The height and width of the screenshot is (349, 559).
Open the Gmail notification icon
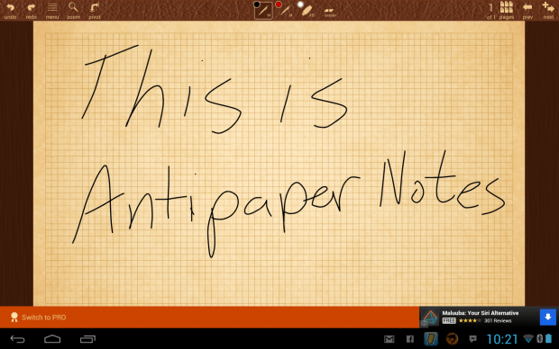[389, 339]
